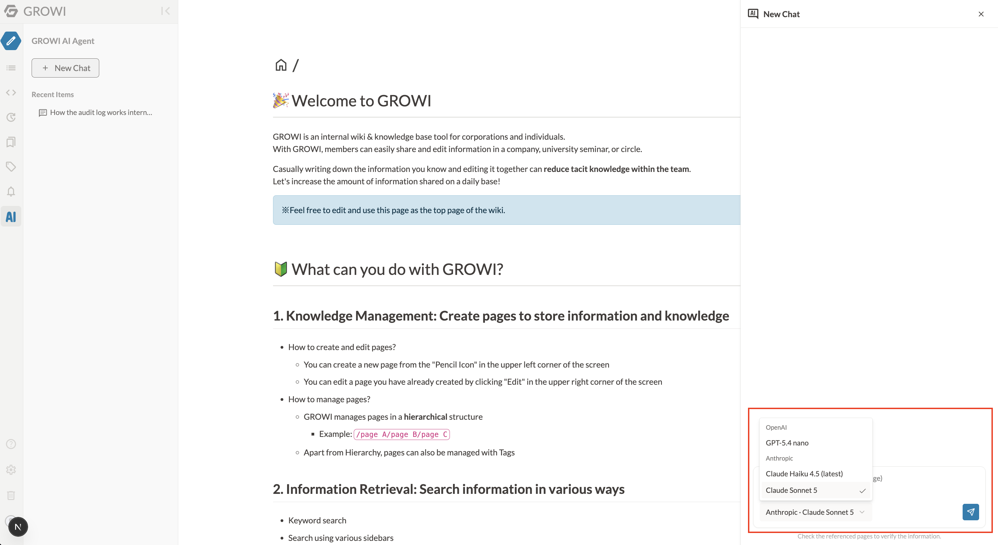Click the "Feel free to edit" blue notice box
998x545 pixels.
pos(506,210)
